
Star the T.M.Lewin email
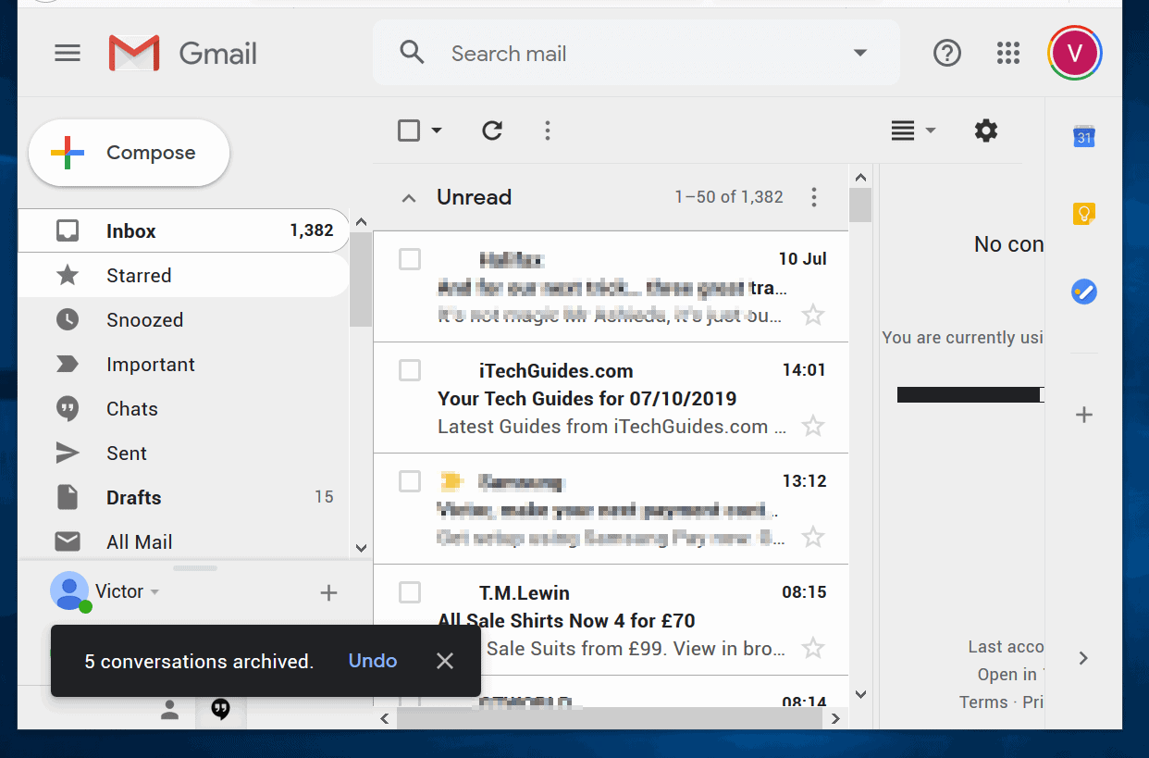point(813,648)
